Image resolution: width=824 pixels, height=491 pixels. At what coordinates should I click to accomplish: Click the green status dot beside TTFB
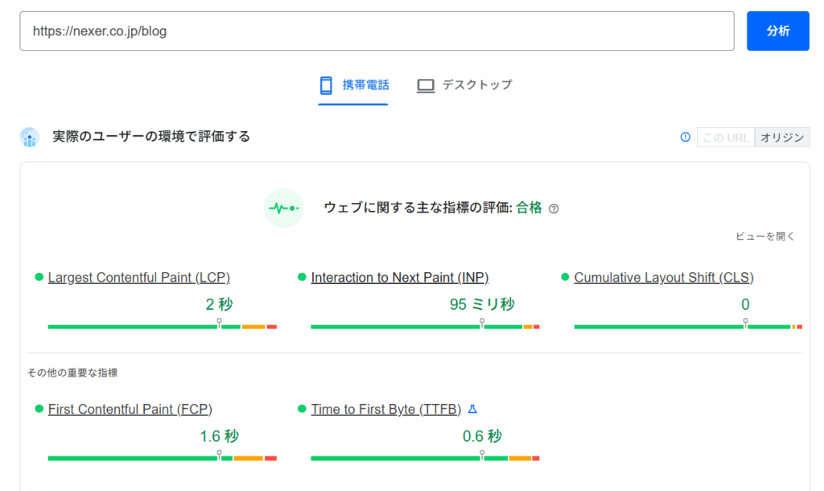(300, 409)
